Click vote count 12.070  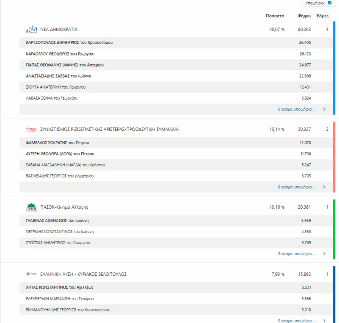click(x=305, y=143)
